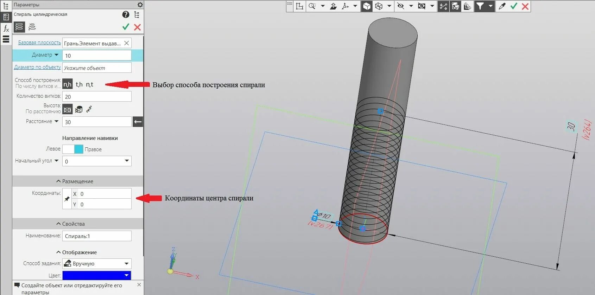Open the hide objects dropdown arrow

point(411,6)
